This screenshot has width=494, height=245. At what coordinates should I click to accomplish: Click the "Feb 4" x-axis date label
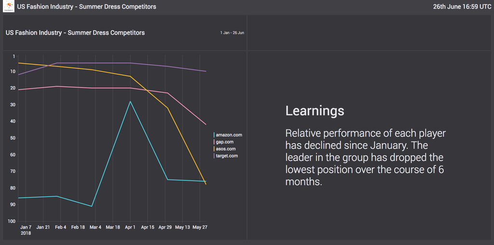(x=60, y=227)
